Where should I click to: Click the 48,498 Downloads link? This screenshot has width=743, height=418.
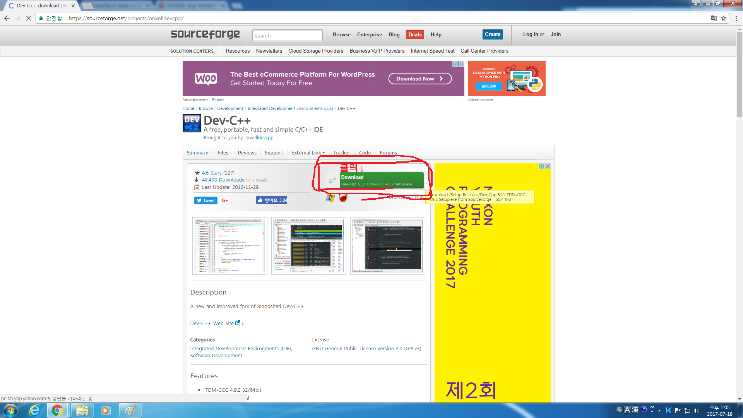(x=223, y=180)
